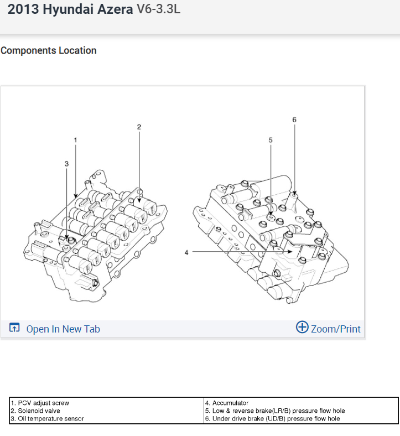Click callout number 2 above solenoid valve
Viewport: 400px width, 436px height.
tap(139, 127)
